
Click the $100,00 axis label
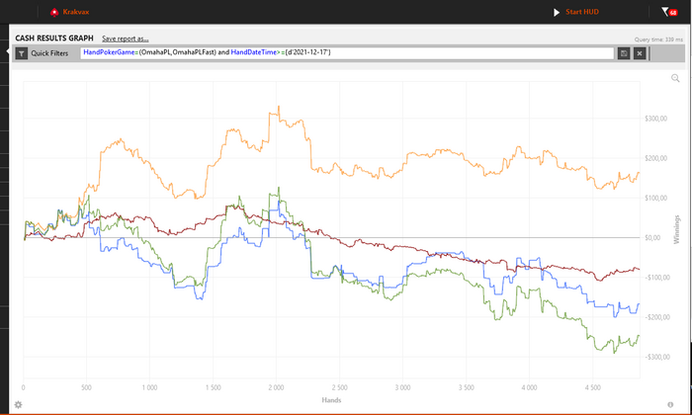point(655,198)
